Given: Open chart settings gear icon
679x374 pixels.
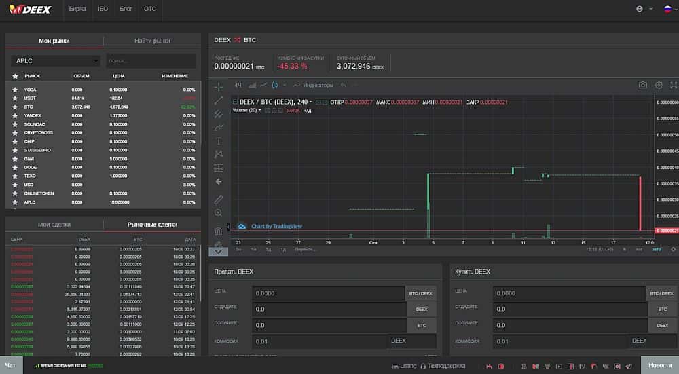Looking at the screenshot, I should point(659,86).
